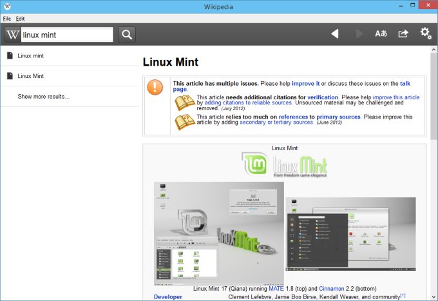Image resolution: width=438 pixels, height=301 pixels.
Task: Open 'adding citations to reliable sources' link
Action: (248, 102)
